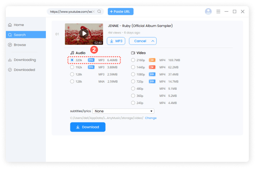Click the Paste URL button
The image size is (256, 169).
pos(121,11)
